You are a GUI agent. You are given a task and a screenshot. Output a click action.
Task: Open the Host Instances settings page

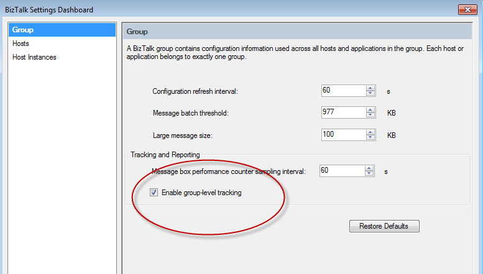34,57
